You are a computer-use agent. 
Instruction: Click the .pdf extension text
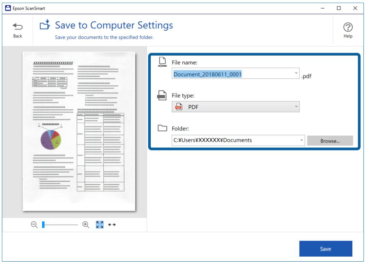[x=306, y=76]
